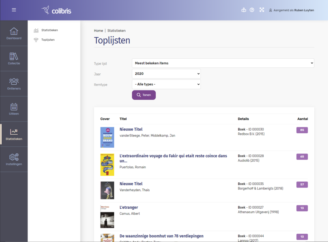328x242 pixels.
Task: Click the user profile icon
Action: click(x=270, y=10)
